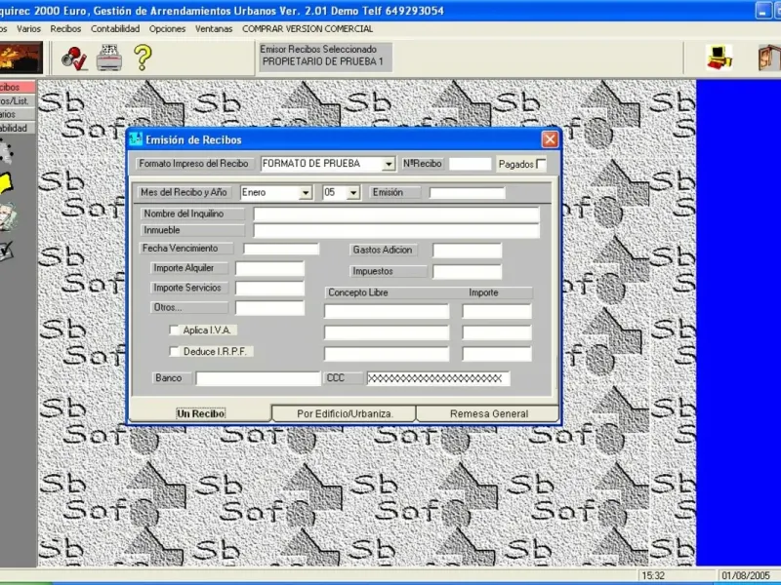Switch to Por Edificio/Urbaniza. tab
Viewport: 781px width, 585px height.
click(x=345, y=413)
